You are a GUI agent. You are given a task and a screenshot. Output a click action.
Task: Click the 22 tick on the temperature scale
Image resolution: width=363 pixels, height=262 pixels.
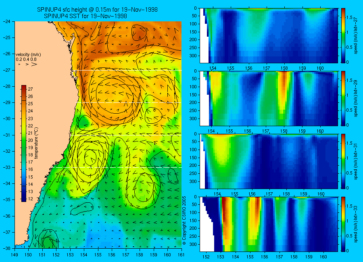pos(30,126)
